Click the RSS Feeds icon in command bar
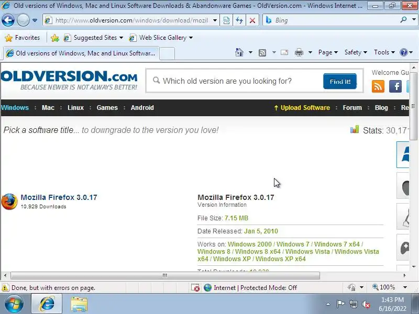419x314 pixels. (262, 53)
